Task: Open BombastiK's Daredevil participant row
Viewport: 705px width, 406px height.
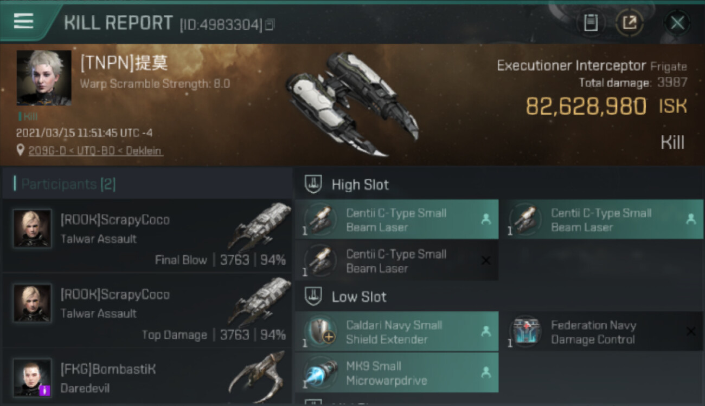Action: (148, 376)
